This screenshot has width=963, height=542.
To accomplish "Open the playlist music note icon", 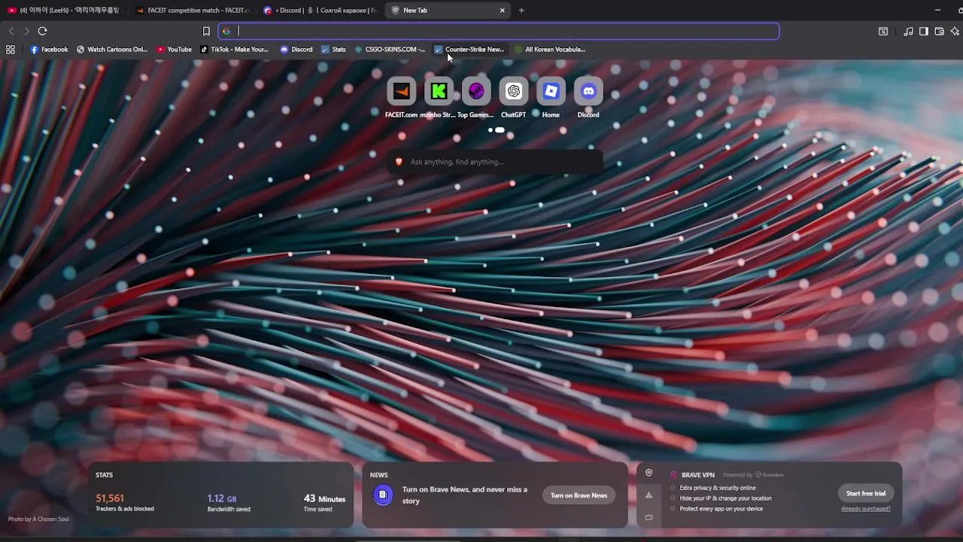I will pos(908,31).
